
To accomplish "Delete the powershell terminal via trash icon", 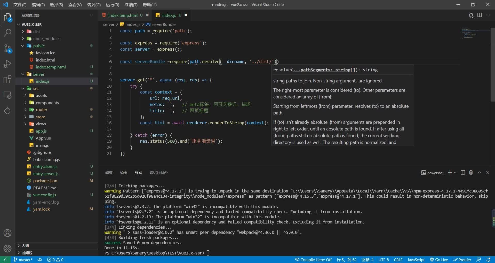I will tap(471, 173).
